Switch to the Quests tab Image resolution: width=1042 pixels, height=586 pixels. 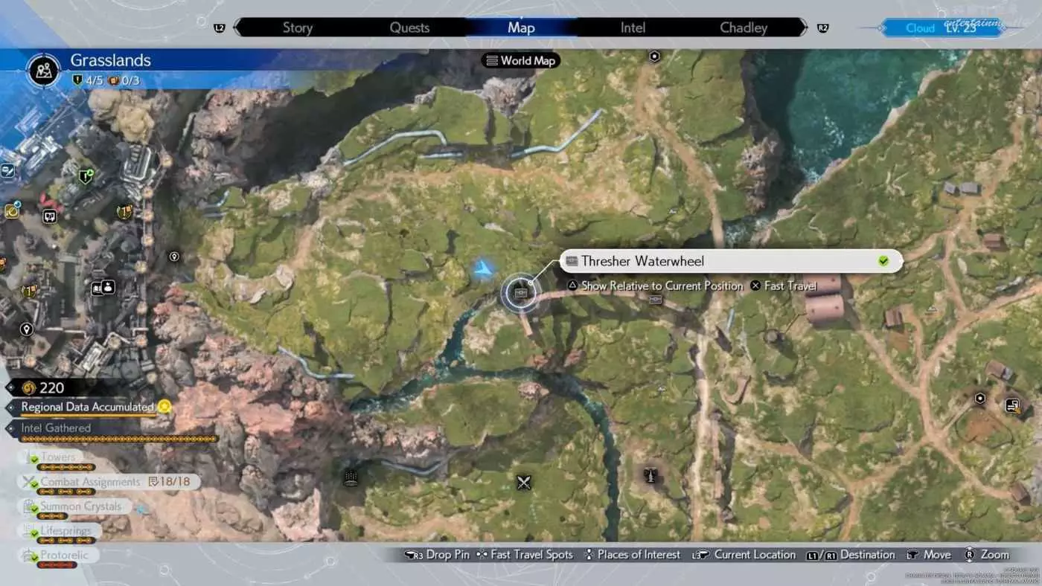pos(409,28)
